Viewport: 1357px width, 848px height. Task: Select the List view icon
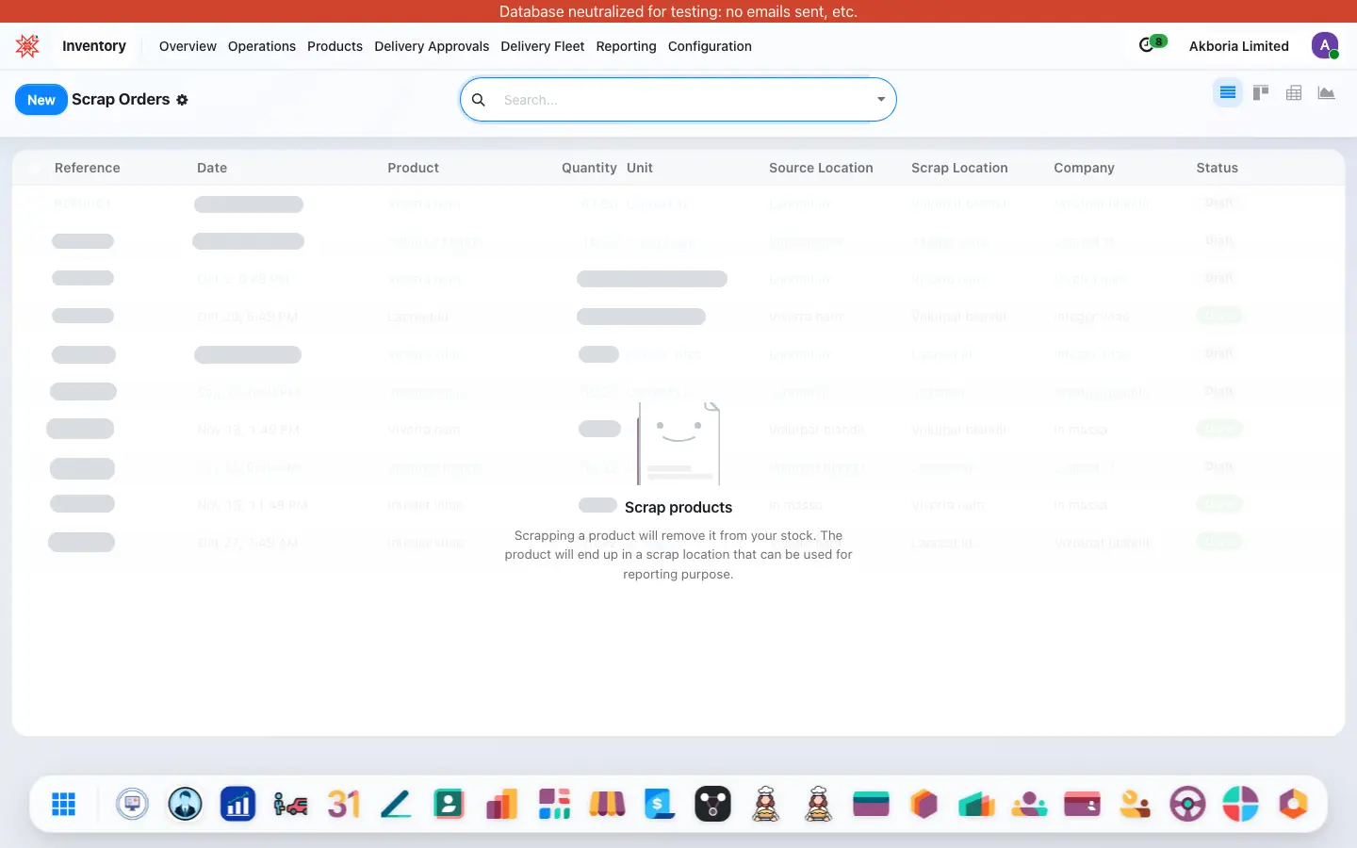[1228, 92]
